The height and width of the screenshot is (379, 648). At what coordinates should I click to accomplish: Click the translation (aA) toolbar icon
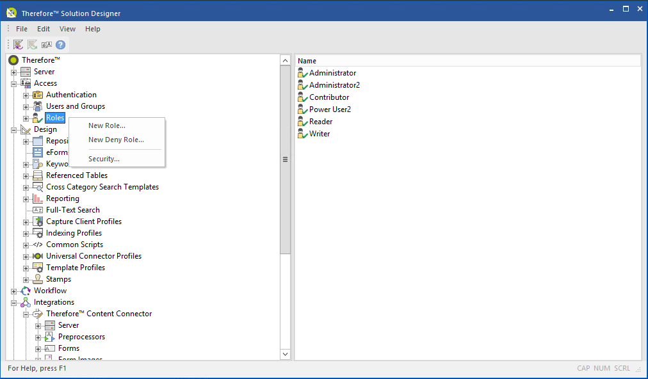pos(46,44)
